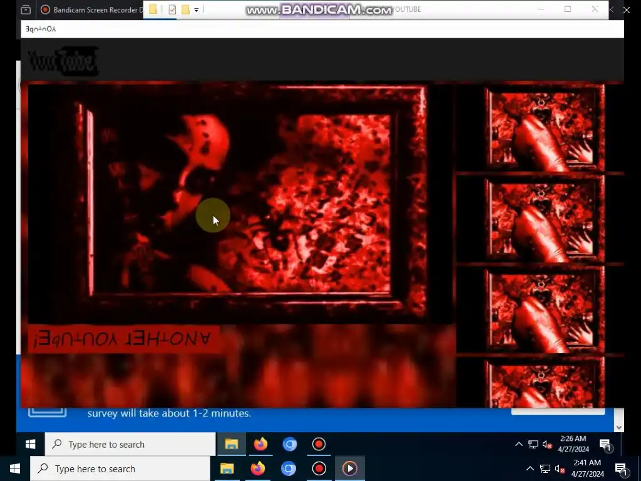This screenshot has height=481, width=641.
Task: Expand the Quick Access Toolbar dropdown arrow
Action: coord(196,10)
